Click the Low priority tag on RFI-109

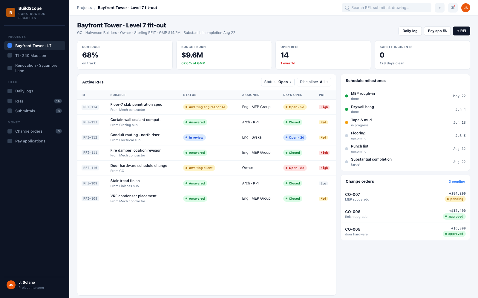tap(323, 183)
